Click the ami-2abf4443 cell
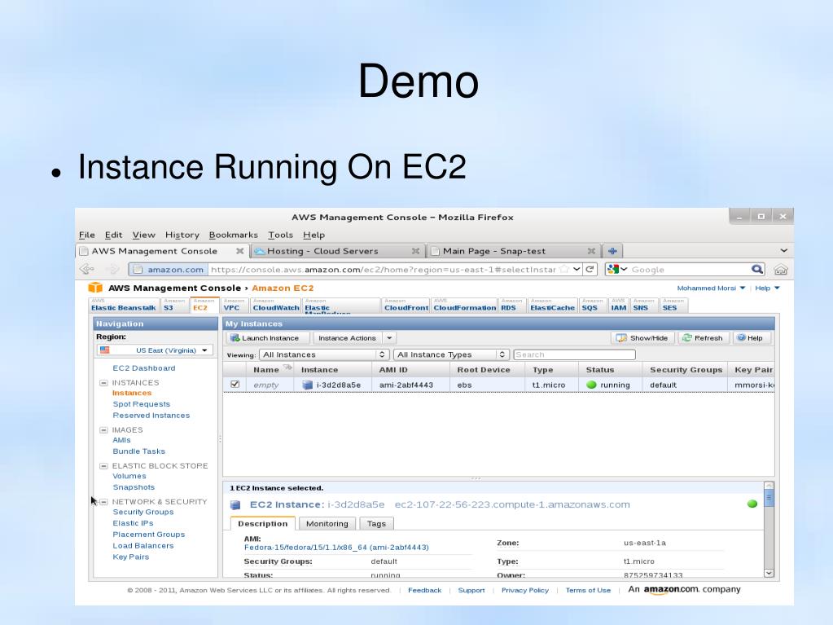This screenshot has height=625, width=833. point(406,385)
